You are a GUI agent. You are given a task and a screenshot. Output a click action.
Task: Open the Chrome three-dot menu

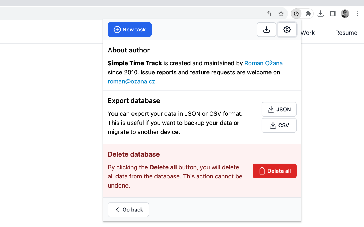(x=357, y=14)
